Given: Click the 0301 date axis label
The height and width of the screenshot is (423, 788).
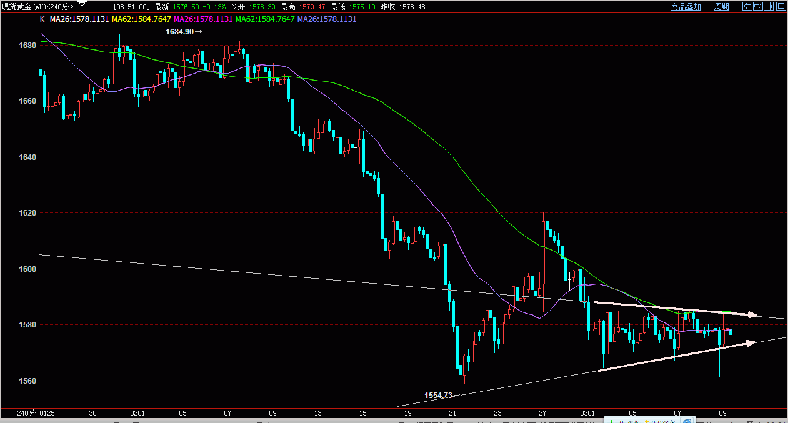Looking at the screenshot, I should coord(588,414).
